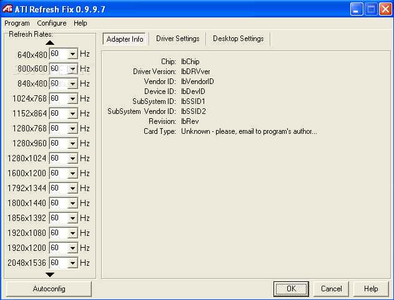Screen dimensions: 394x300
Task: Click the 1920x1080 resolution label
Action: [x=27, y=233]
